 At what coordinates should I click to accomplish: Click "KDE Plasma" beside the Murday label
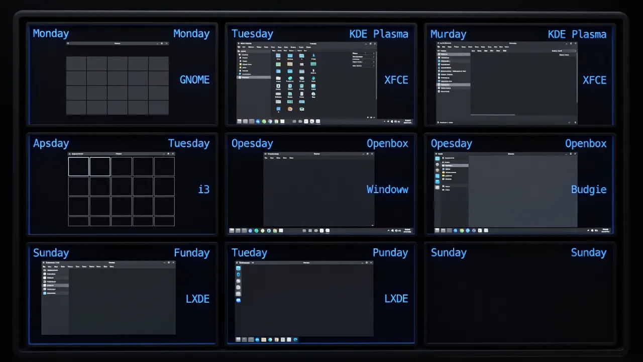pos(577,34)
